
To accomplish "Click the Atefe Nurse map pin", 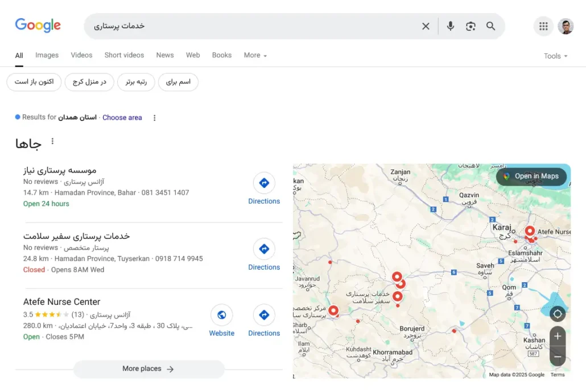I will point(530,231).
